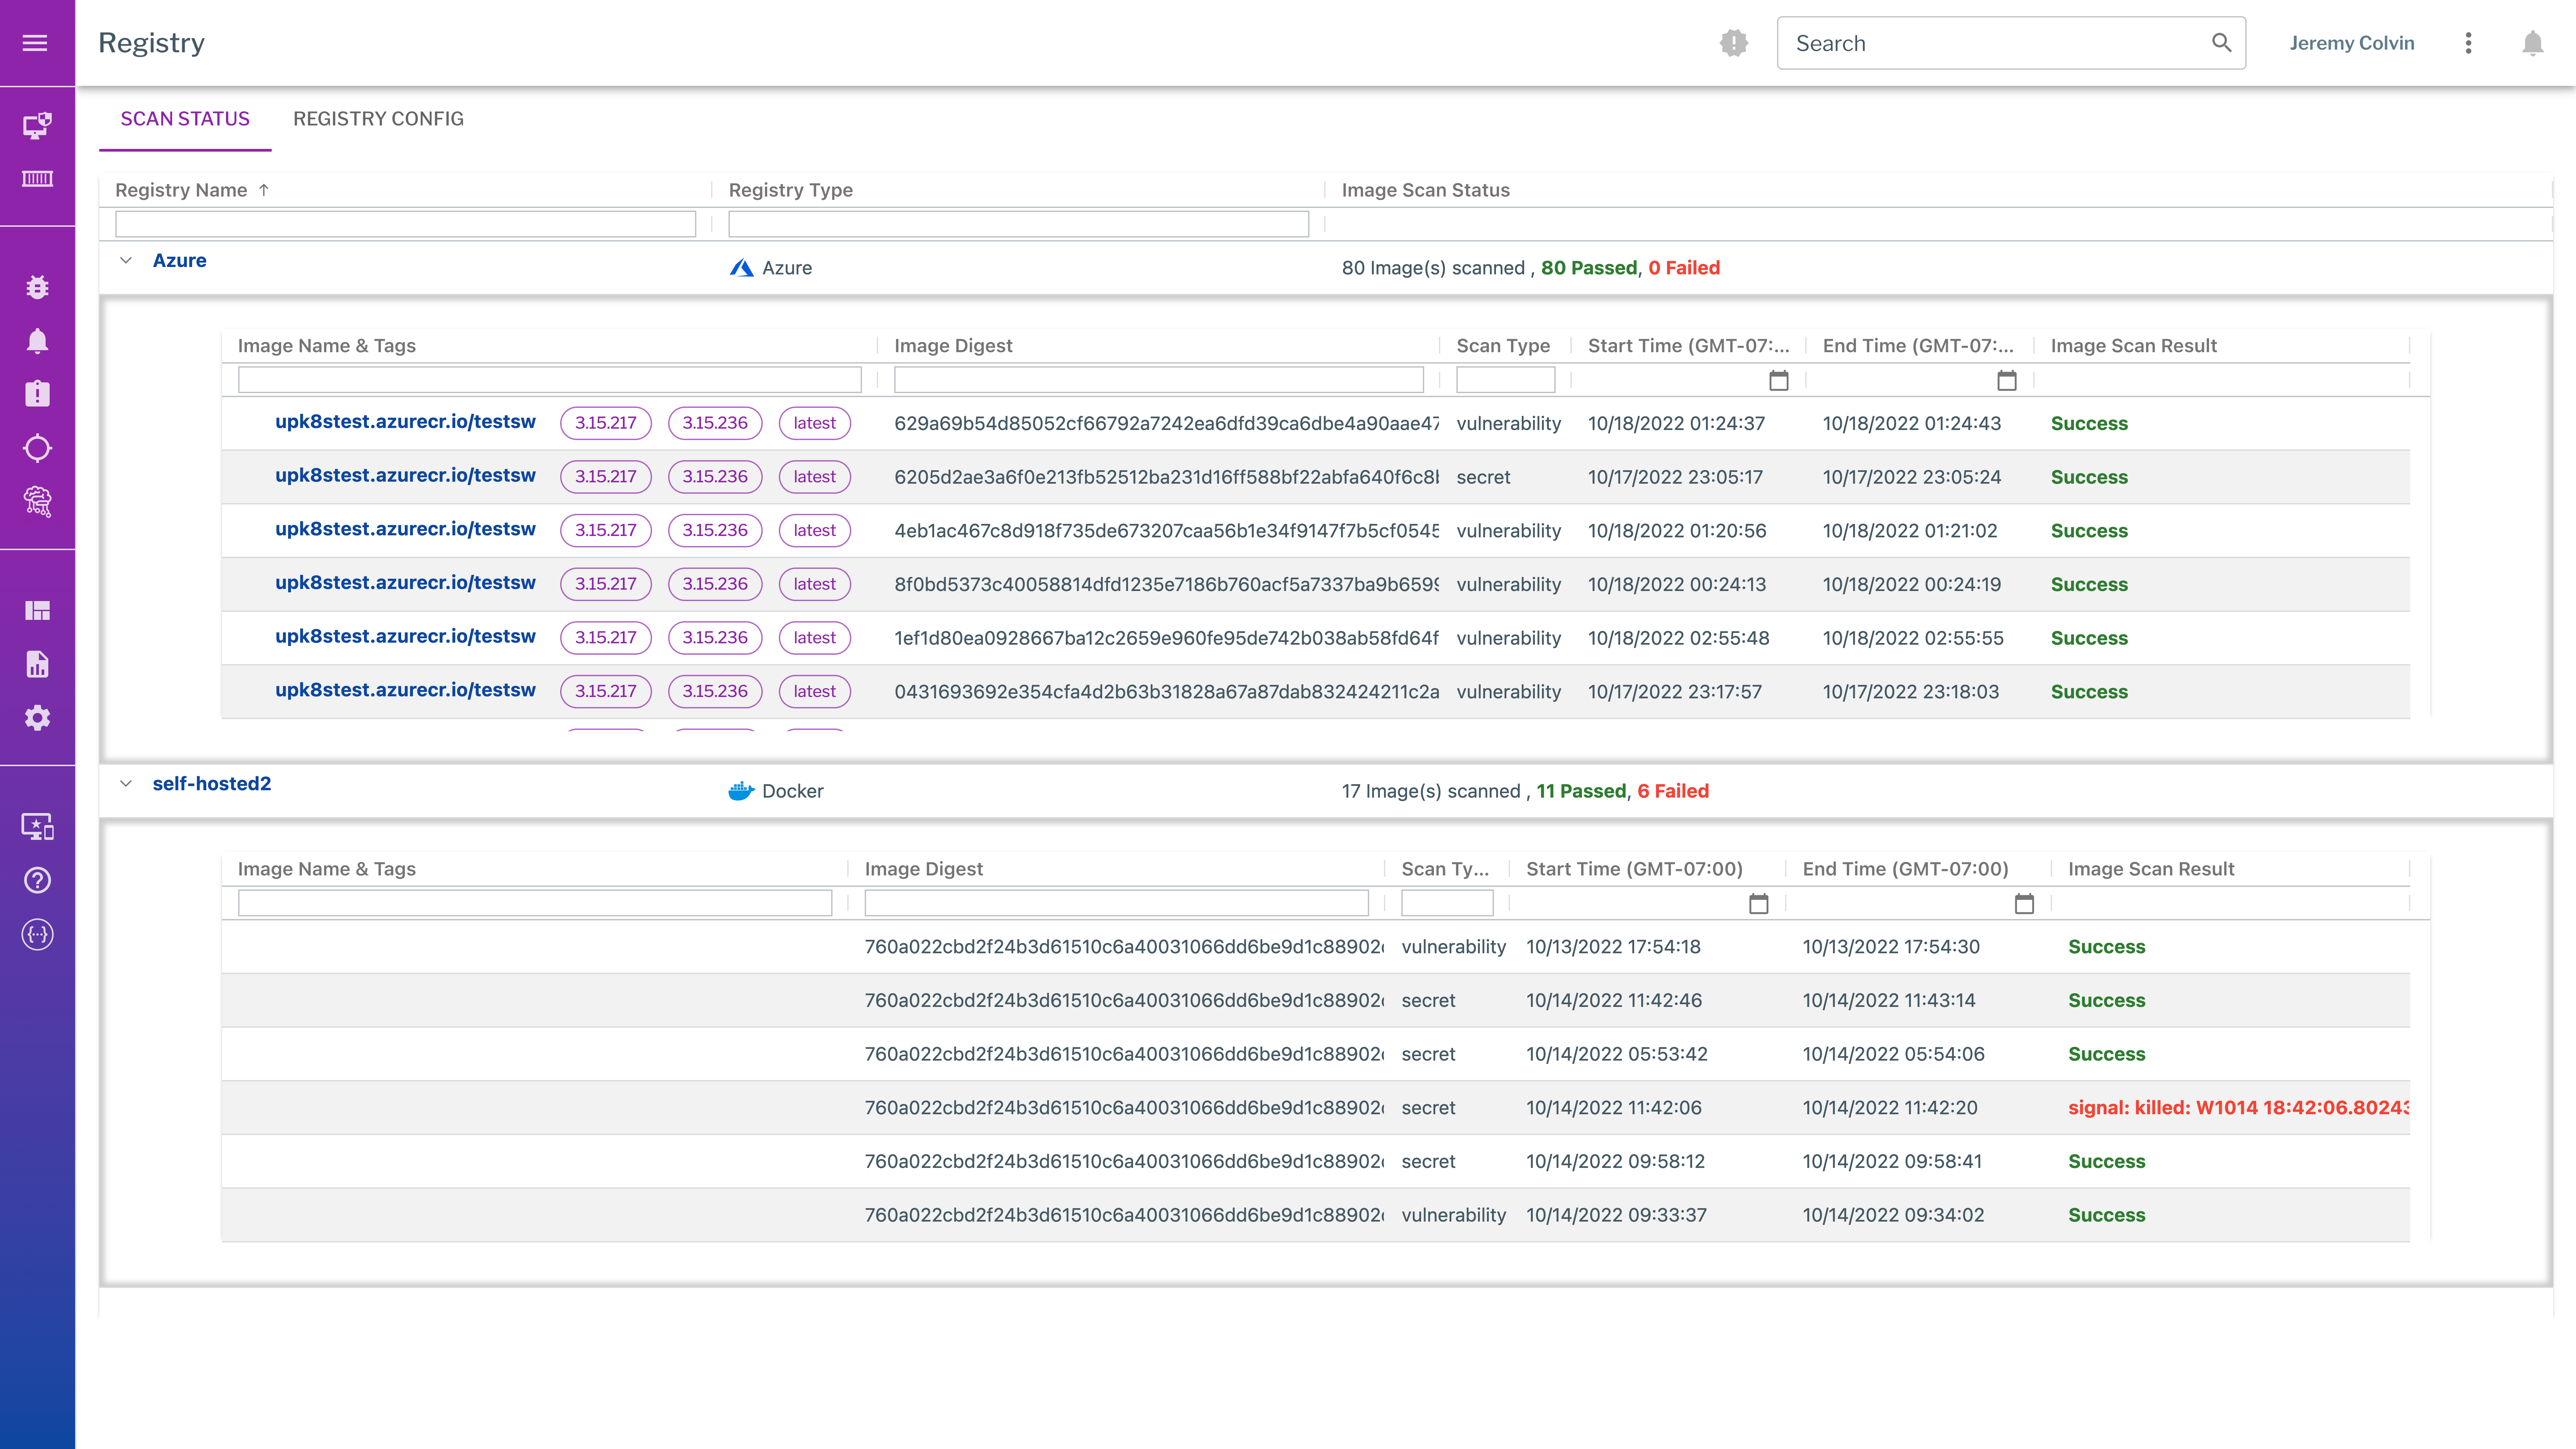This screenshot has width=2576, height=1449.
Task: Switch to the REGISTRY CONFIG tab
Action: click(379, 118)
